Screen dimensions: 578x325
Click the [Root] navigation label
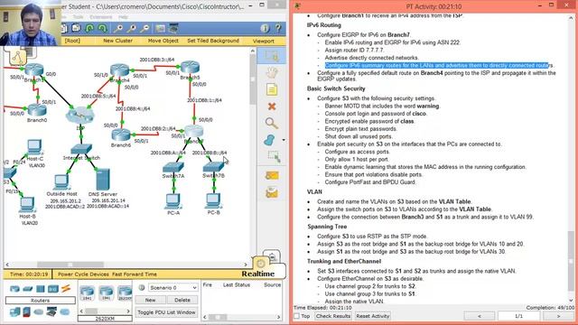(x=72, y=41)
